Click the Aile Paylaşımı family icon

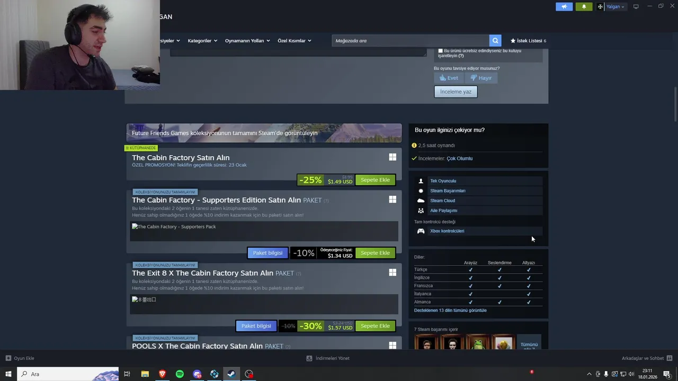pos(421,211)
